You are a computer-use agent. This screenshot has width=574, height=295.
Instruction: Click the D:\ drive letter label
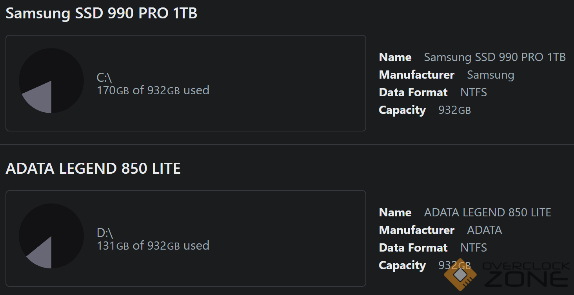point(105,233)
